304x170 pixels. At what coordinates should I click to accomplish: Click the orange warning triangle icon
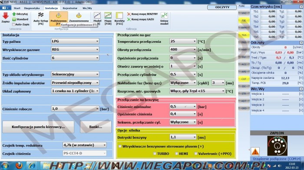(x=255, y=151)
